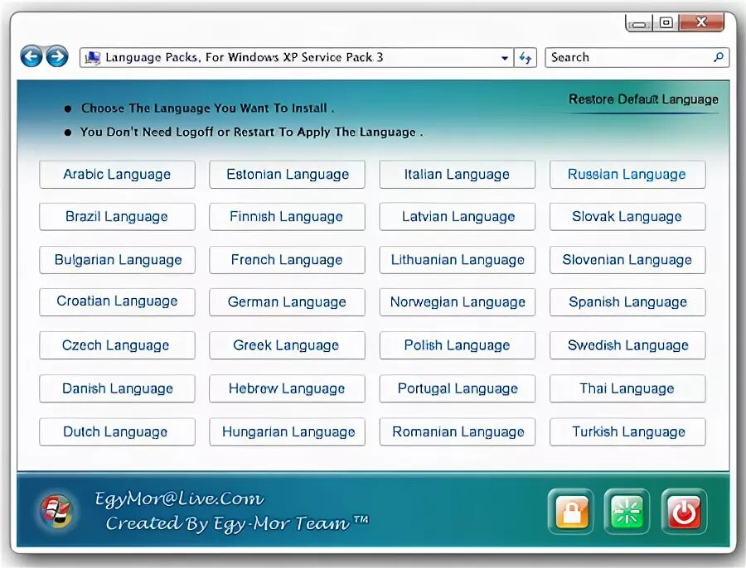This screenshot has height=568, width=746.
Task: Pick Hebrew Language
Action: 288,389
